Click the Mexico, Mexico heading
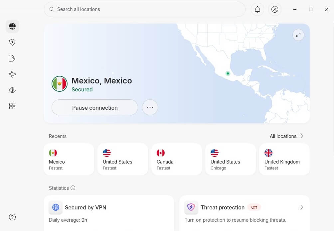 tap(101, 81)
